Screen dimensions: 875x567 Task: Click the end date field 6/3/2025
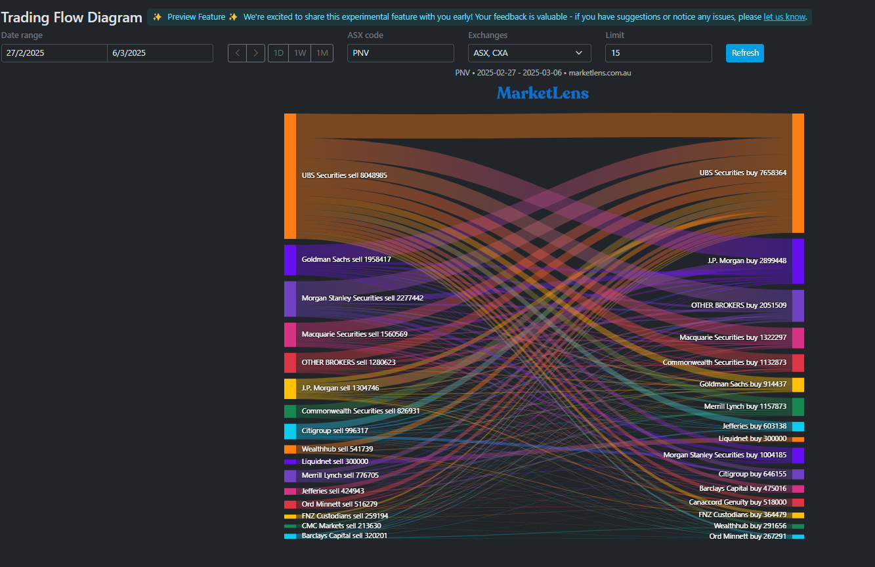point(160,53)
